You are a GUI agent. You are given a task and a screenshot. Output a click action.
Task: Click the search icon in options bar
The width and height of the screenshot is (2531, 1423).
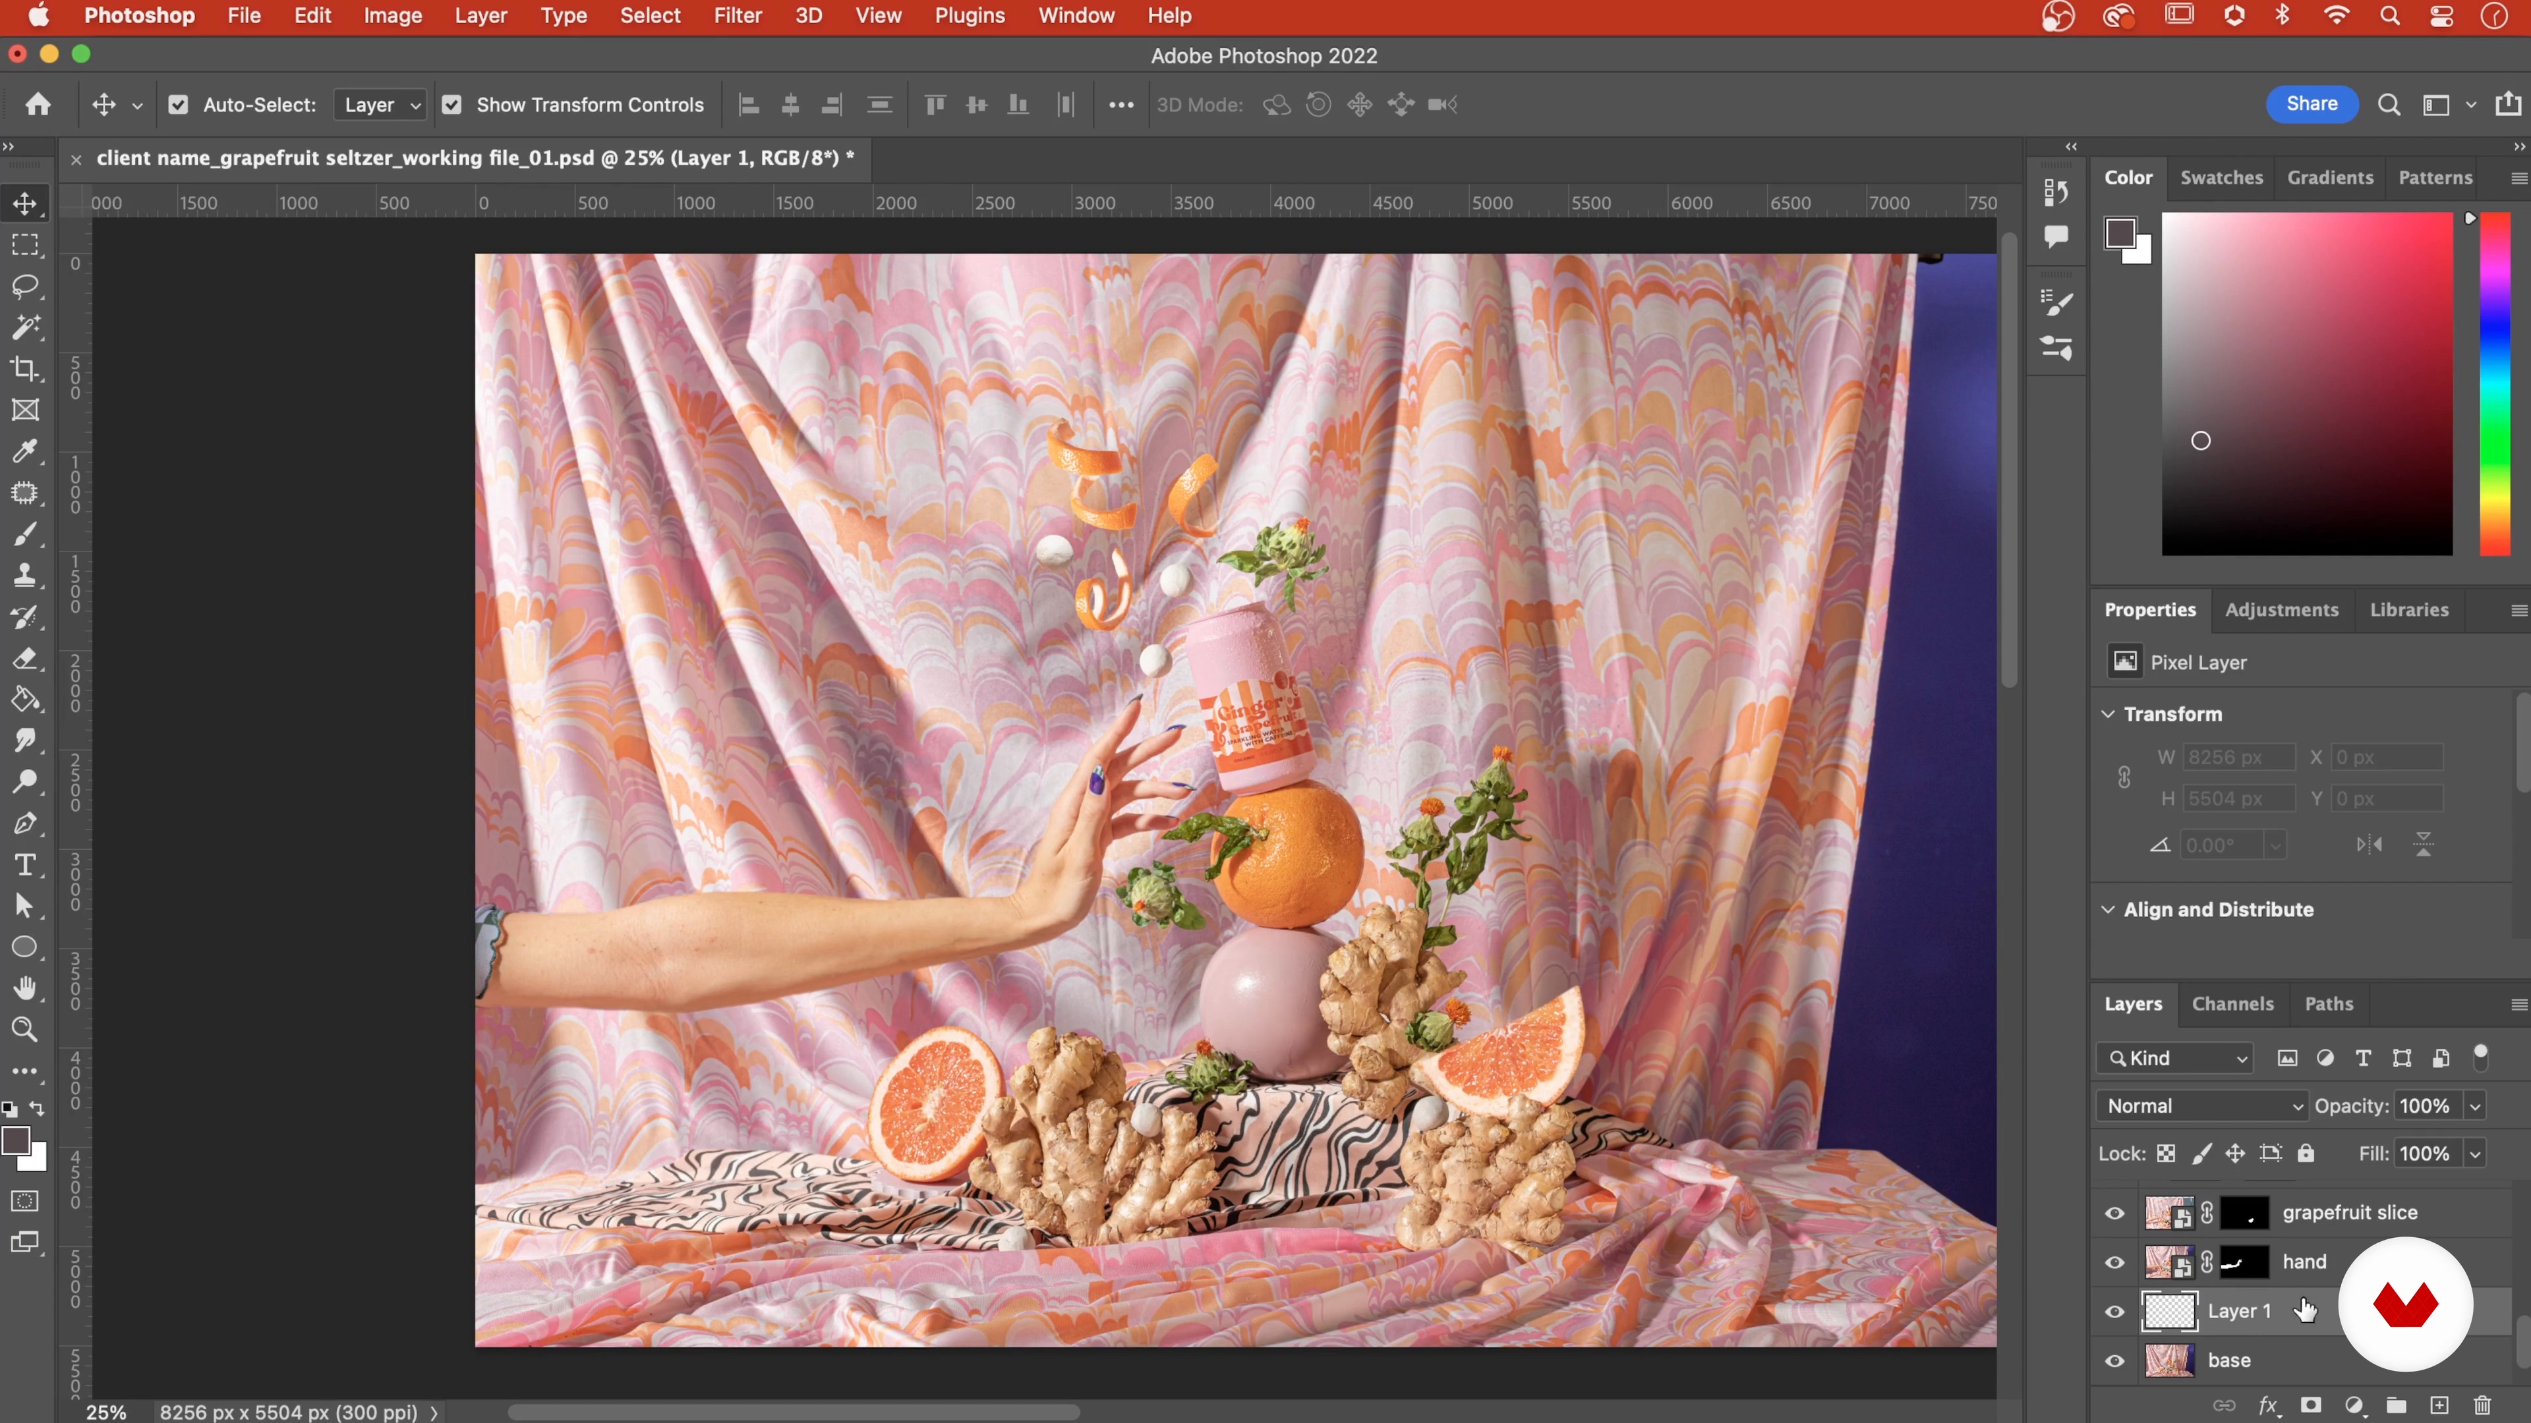[2389, 104]
